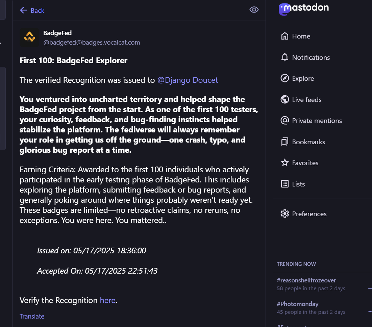Image resolution: width=372 pixels, height=327 pixels.
Task: Click the Private mentions at-sign icon
Action: 284,121
